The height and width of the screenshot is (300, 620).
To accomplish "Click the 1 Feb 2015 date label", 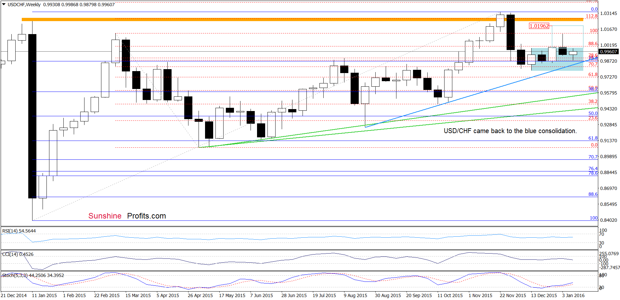I will coord(74,295).
